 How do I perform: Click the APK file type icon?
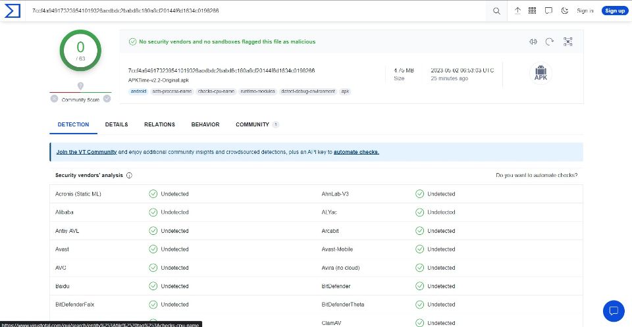coord(540,74)
